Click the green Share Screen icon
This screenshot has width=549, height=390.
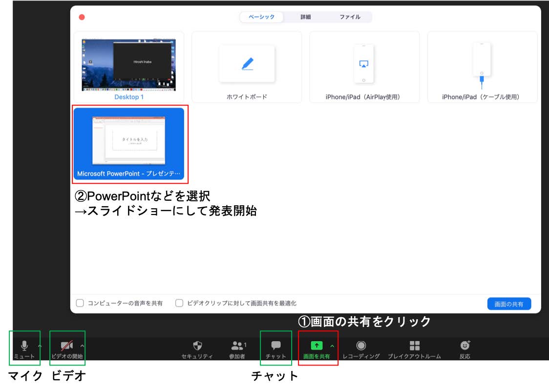(x=317, y=346)
